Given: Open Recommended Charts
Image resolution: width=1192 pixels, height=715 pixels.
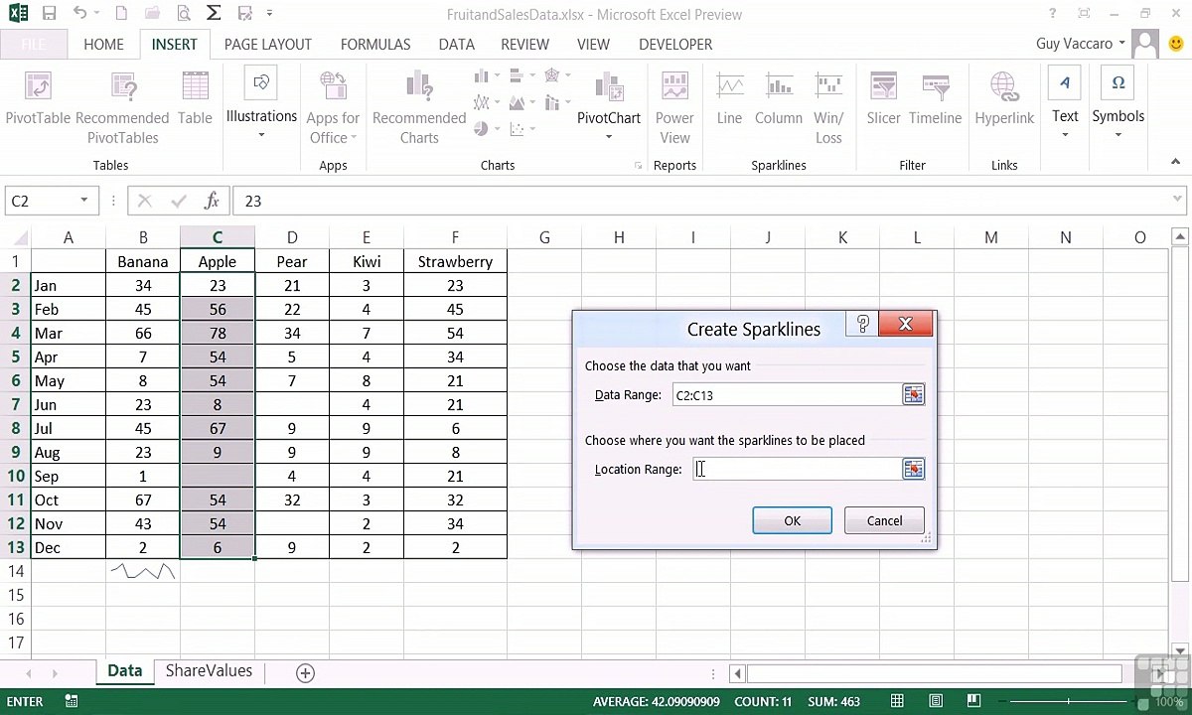Looking at the screenshot, I should tap(419, 109).
